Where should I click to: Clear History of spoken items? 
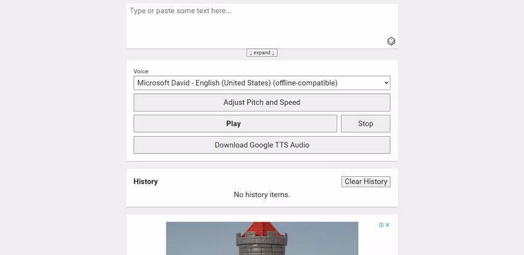(x=366, y=182)
